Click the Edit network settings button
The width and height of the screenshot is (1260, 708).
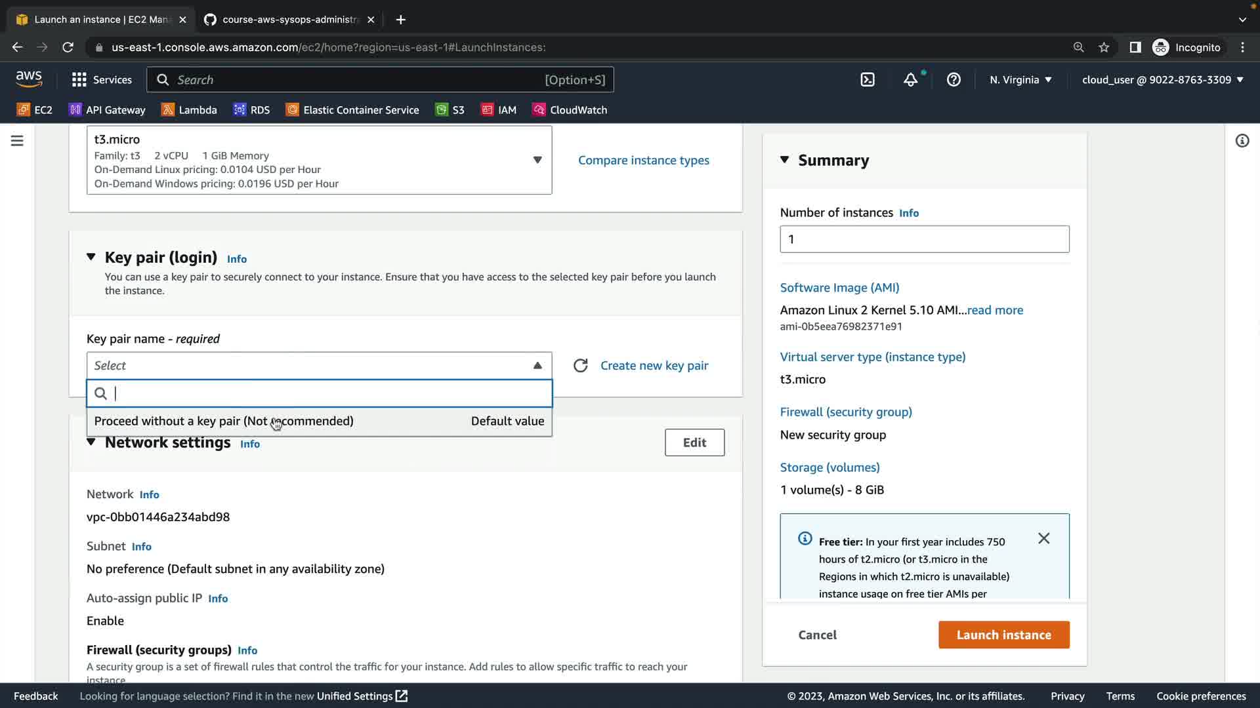[694, 442]
